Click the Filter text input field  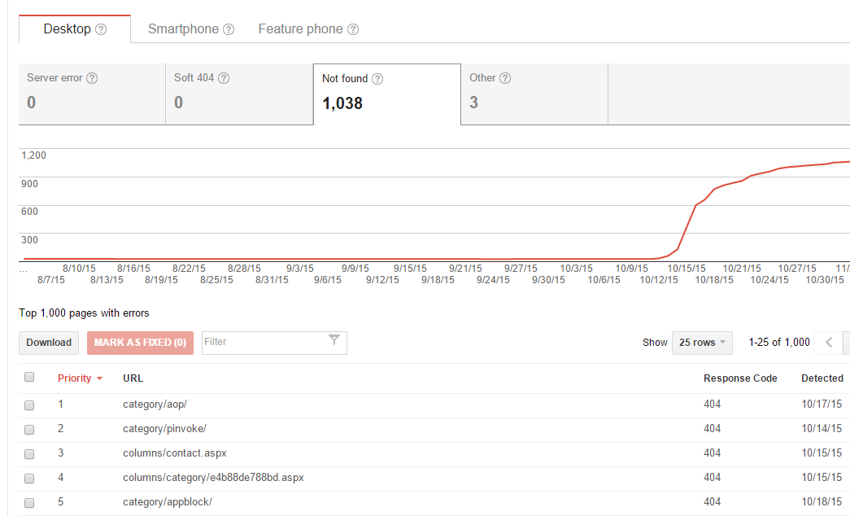pyautogui.click(x=264, y=342)
